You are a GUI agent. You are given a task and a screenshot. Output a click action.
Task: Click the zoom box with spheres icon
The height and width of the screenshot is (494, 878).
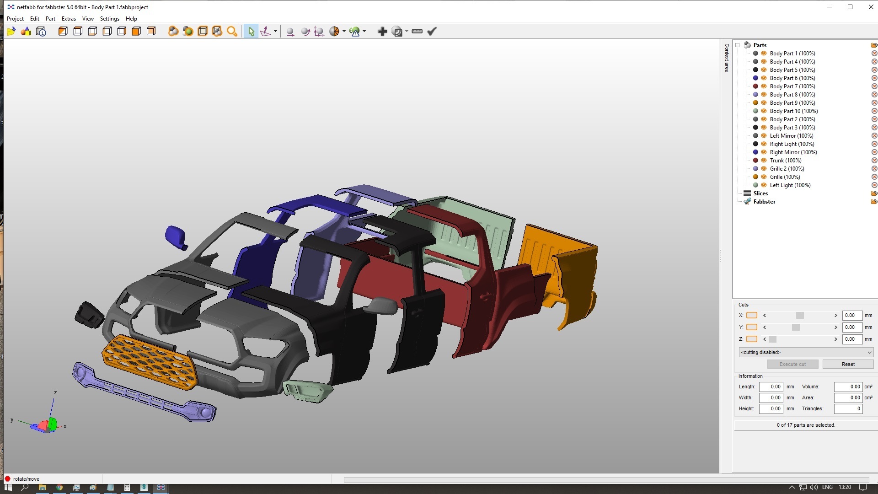tap(217, 31)
